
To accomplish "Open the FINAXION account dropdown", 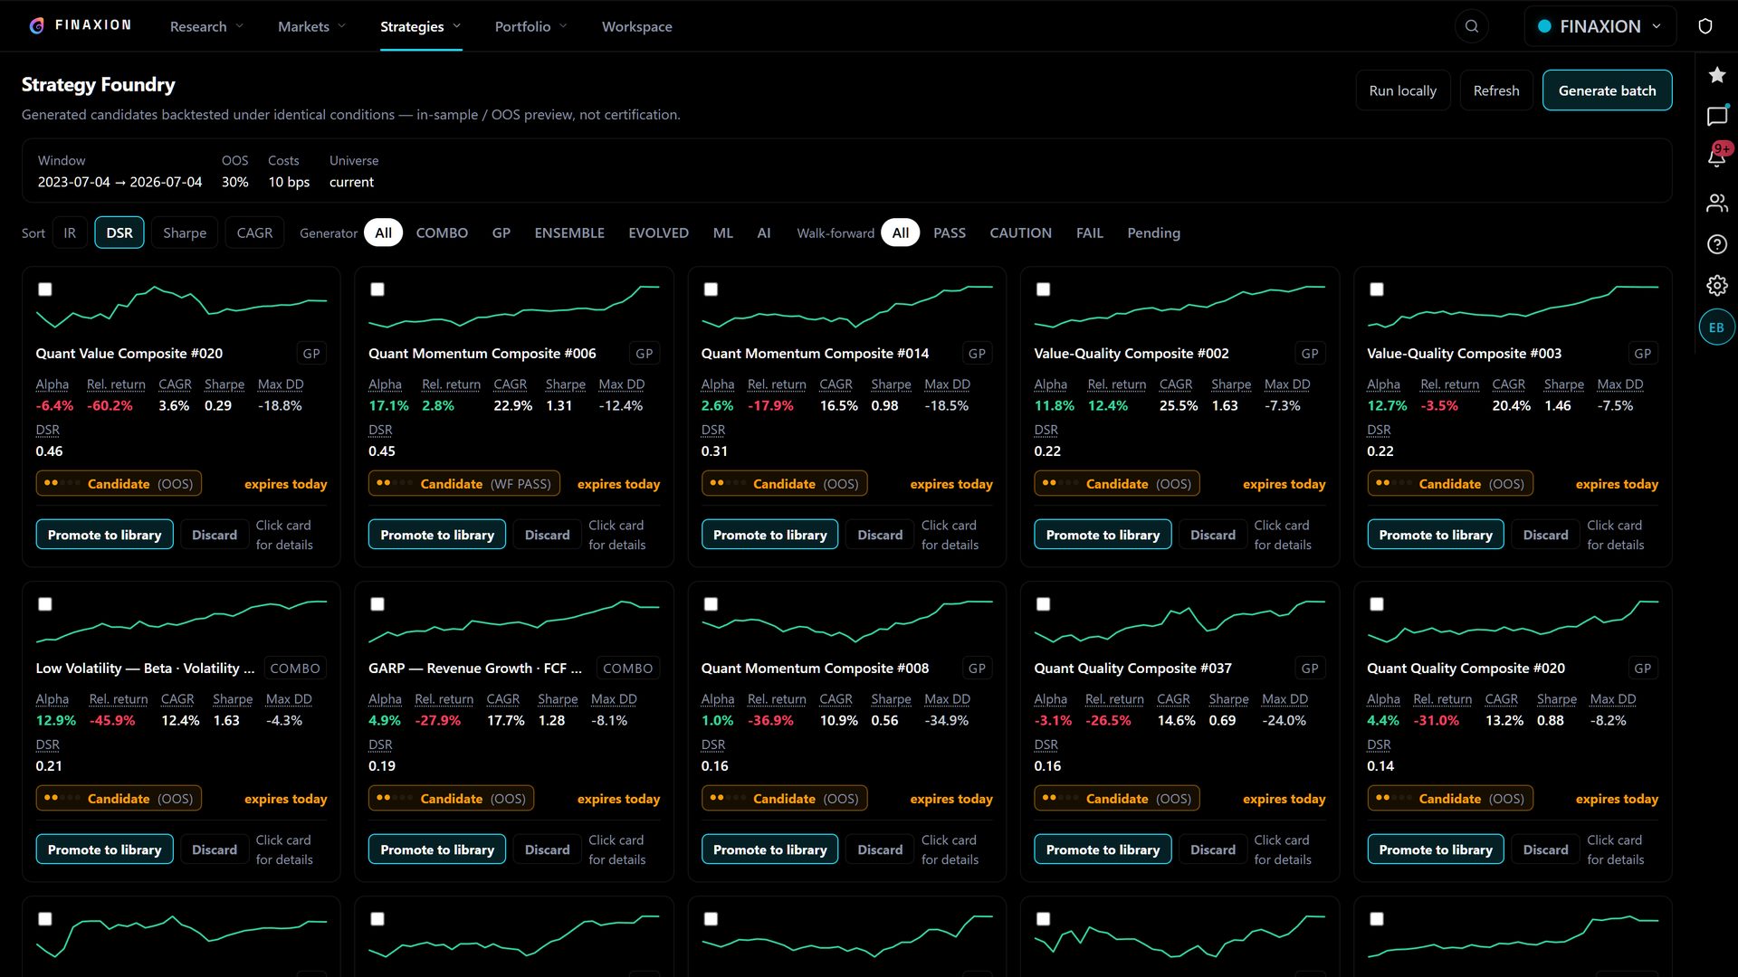I will click(x=1600, y=26).
